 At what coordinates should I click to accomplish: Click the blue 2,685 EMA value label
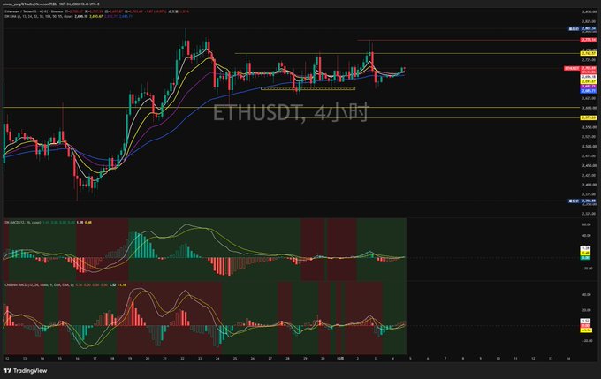589,91
